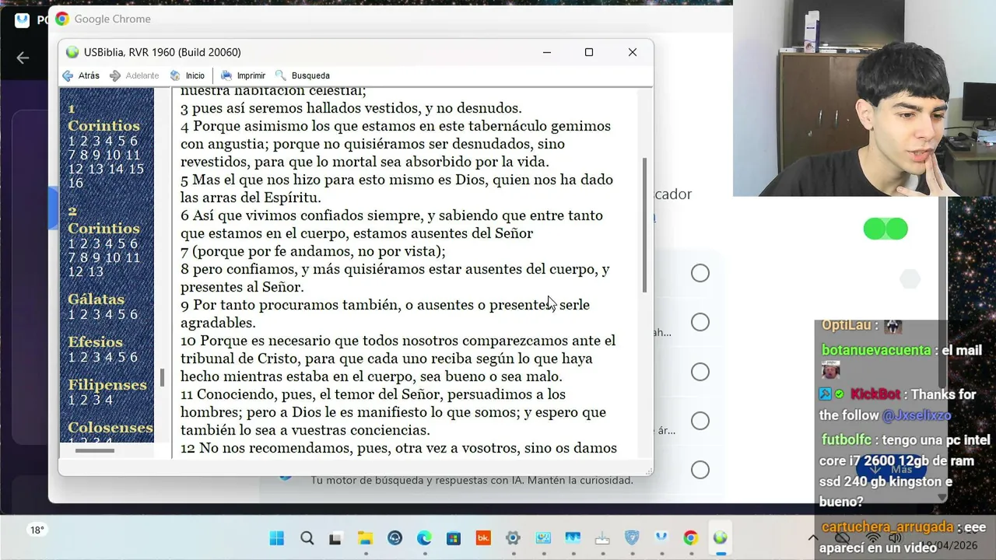The width and height of the screenshot is (996, 560).
Task: Open File Explorer from the taskbar
Action: click(365, 537)
